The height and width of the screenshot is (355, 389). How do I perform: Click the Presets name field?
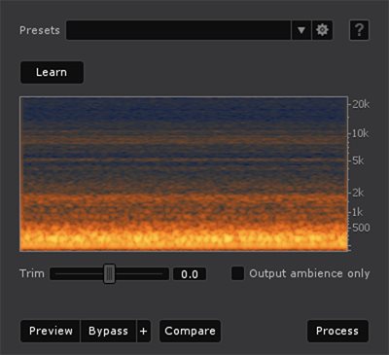179,30
